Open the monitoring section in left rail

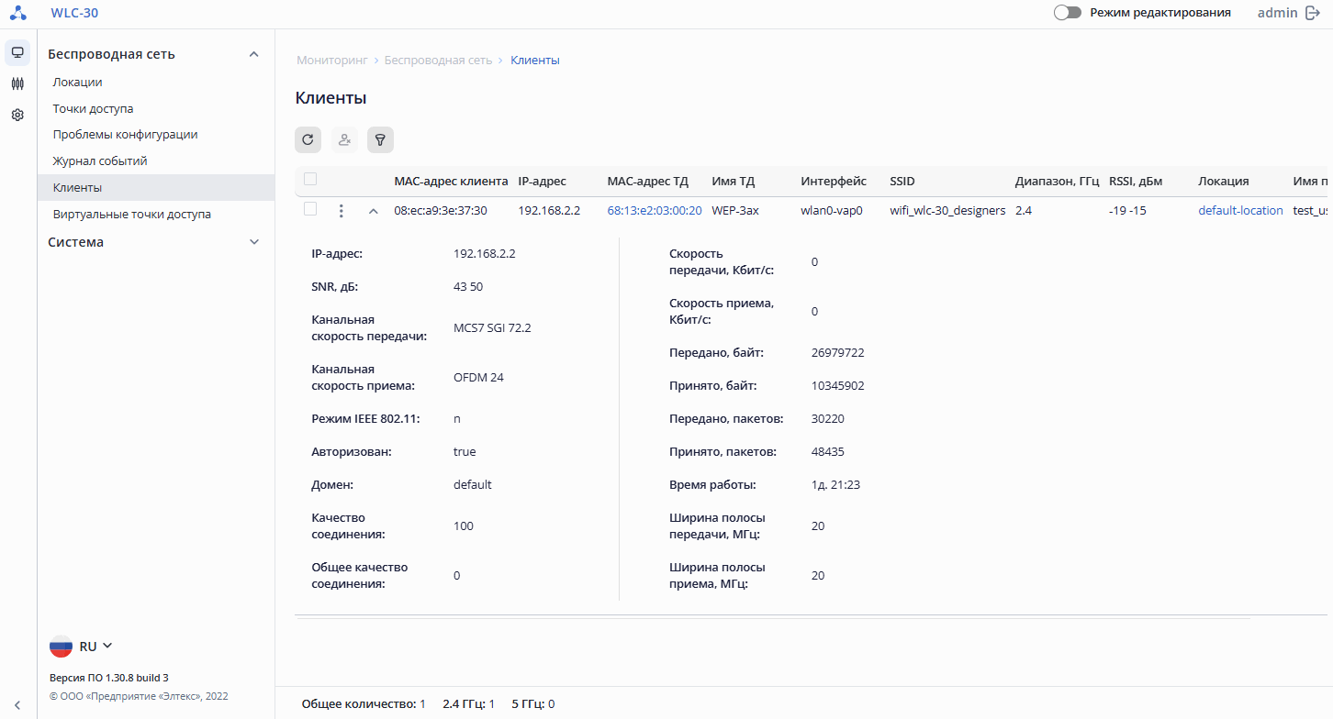point(17,52)
